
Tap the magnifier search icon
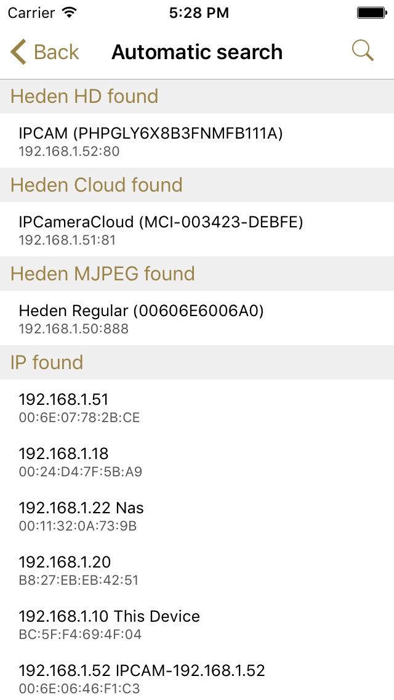pyautogui.click(x=363, y=51)
